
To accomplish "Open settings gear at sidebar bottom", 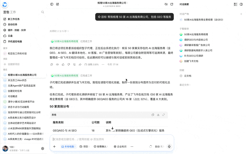I will tap(42, 148).
